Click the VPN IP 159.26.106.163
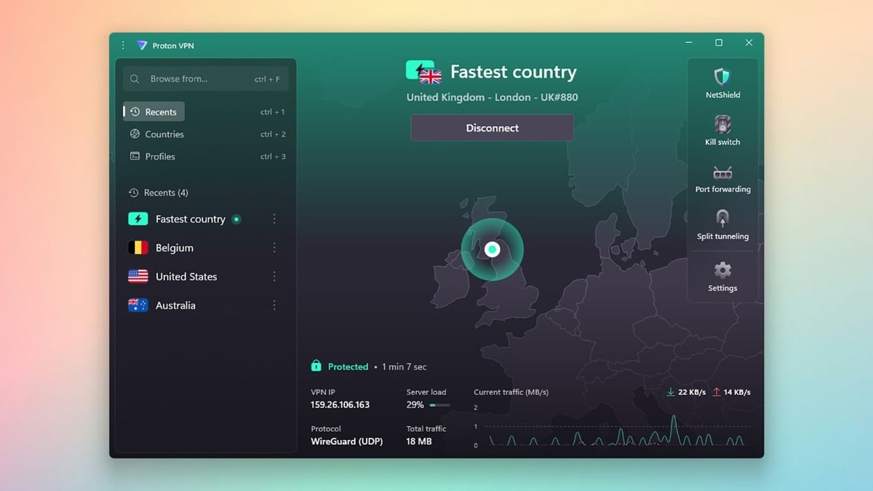 point(340,404)
